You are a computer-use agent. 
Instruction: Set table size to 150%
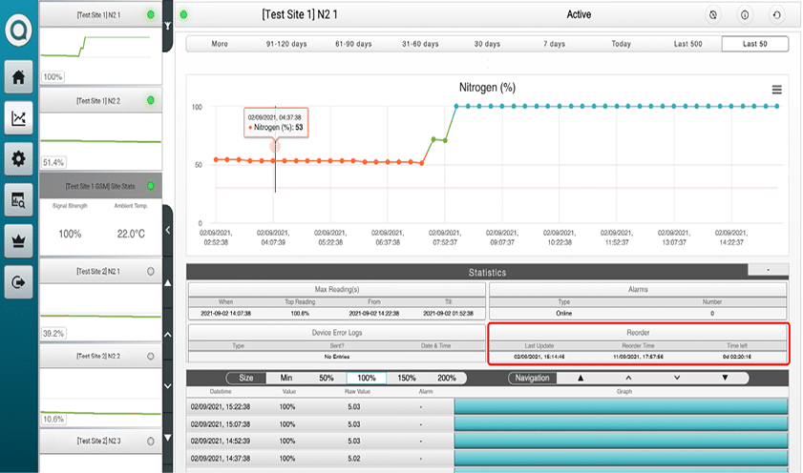pos(406,379)
